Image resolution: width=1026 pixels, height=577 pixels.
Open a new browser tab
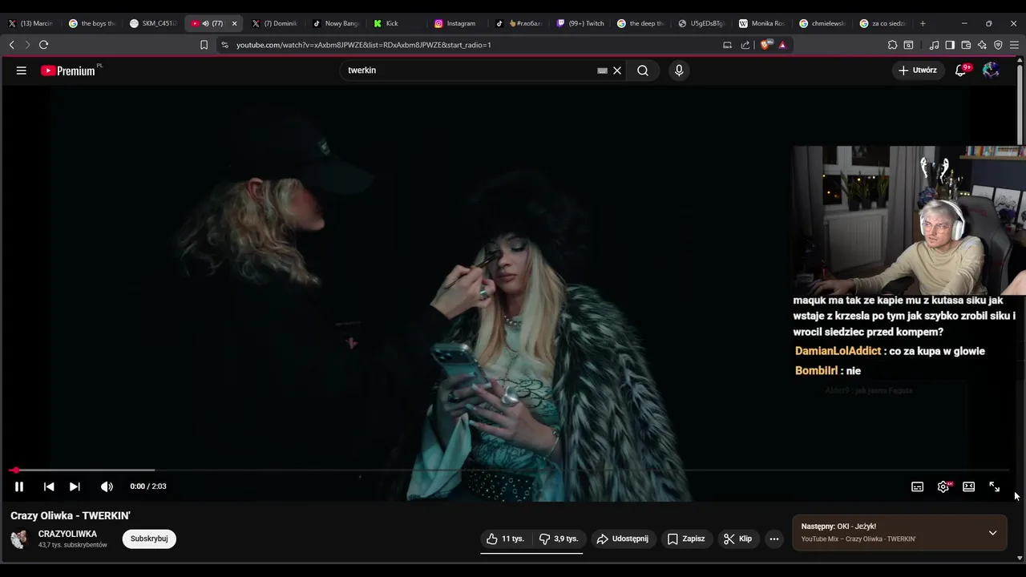(923, 23)
